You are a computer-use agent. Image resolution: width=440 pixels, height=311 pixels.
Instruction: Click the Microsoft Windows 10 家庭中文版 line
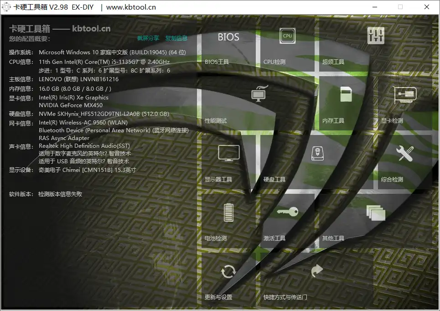(112, 52)
